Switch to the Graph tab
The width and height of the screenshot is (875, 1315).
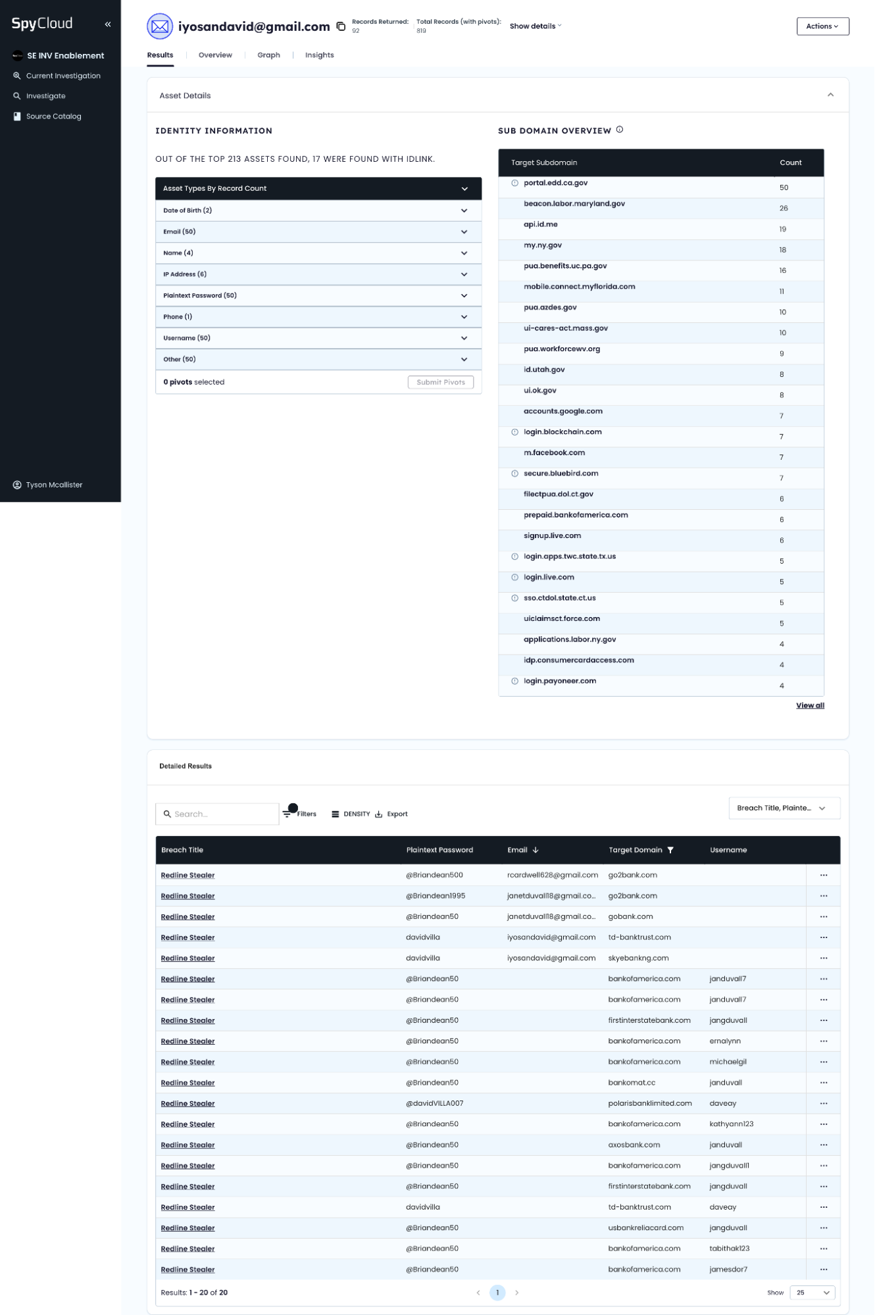coord(268,55)
